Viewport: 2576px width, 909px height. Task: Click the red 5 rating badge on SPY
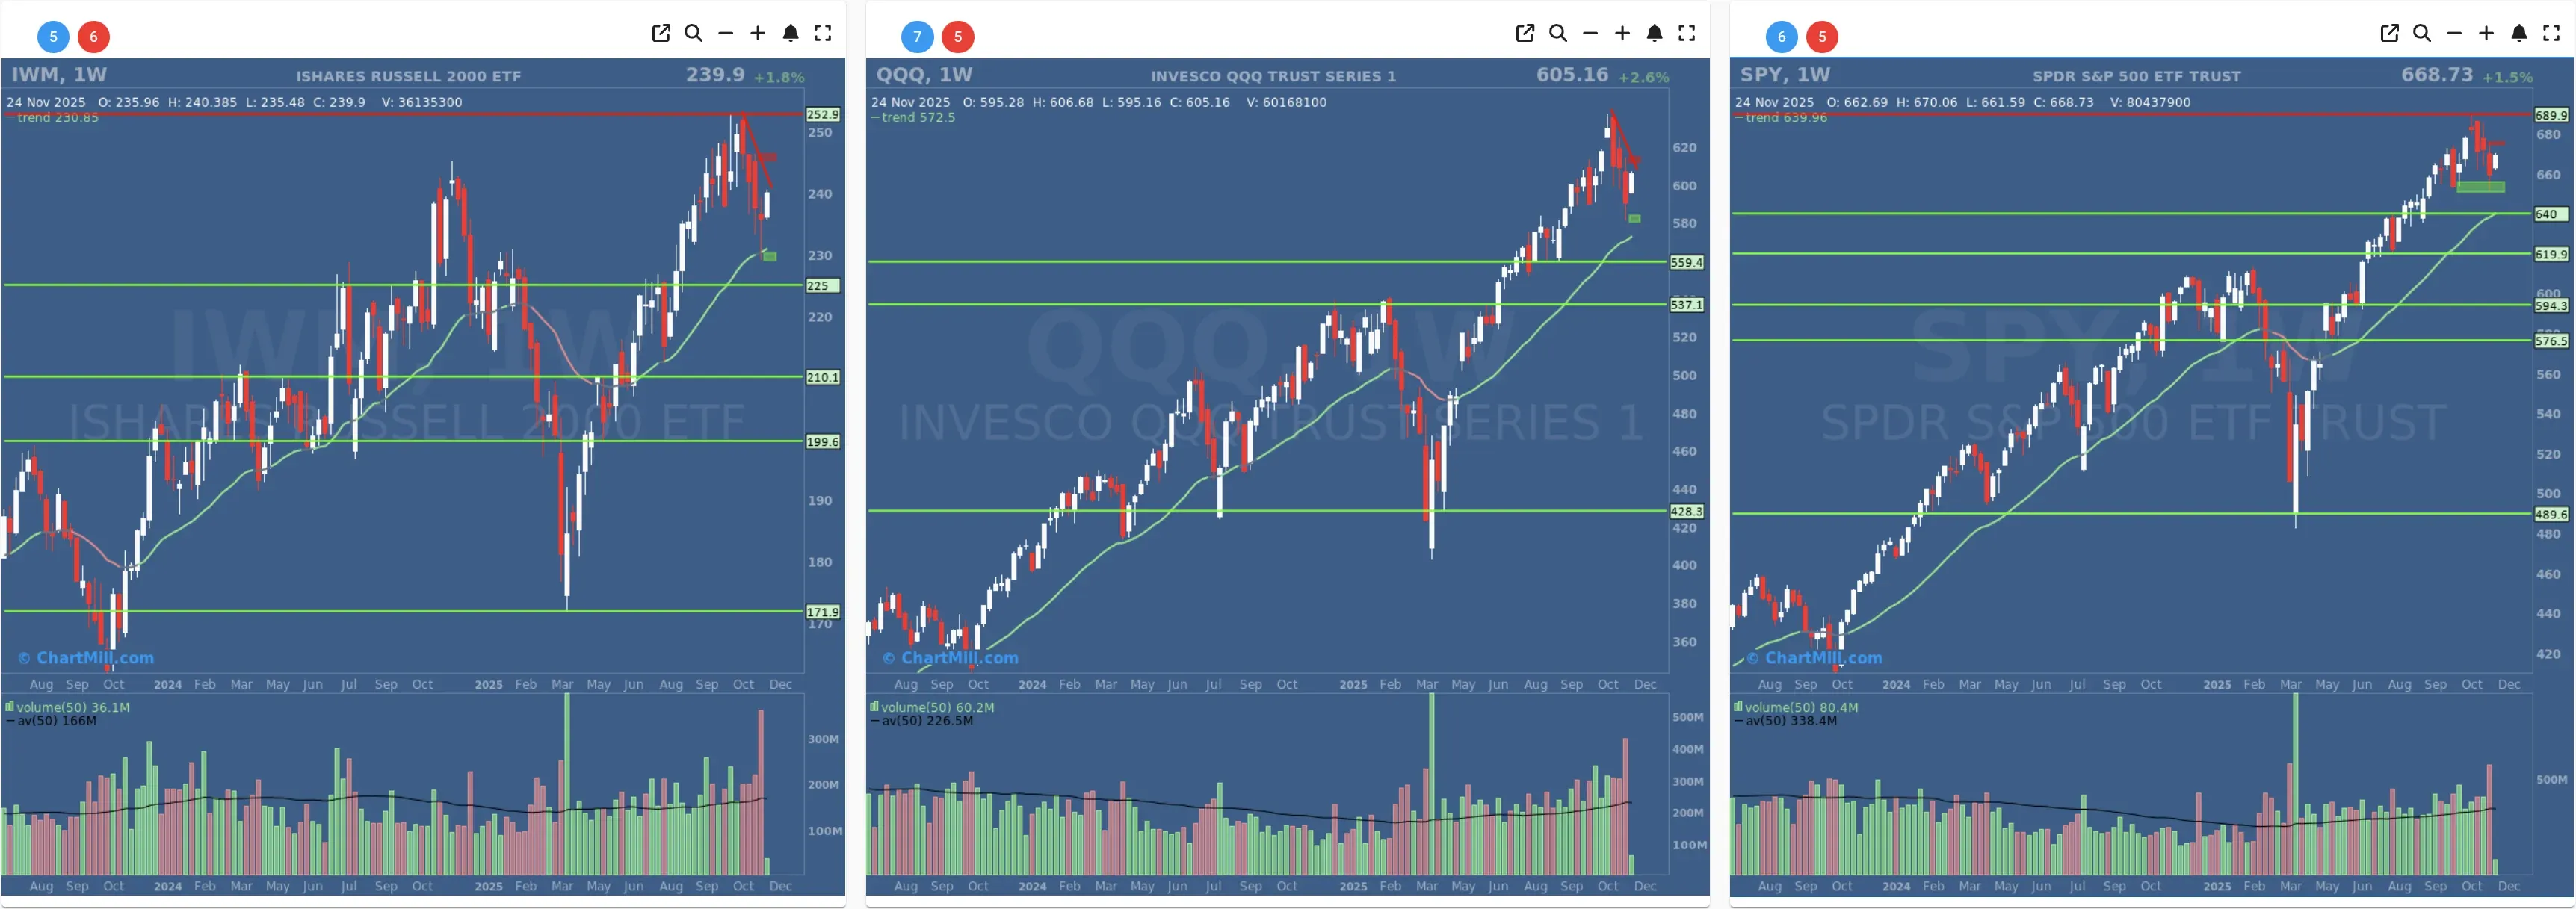pyautogui.click(x=1822, y=37)
